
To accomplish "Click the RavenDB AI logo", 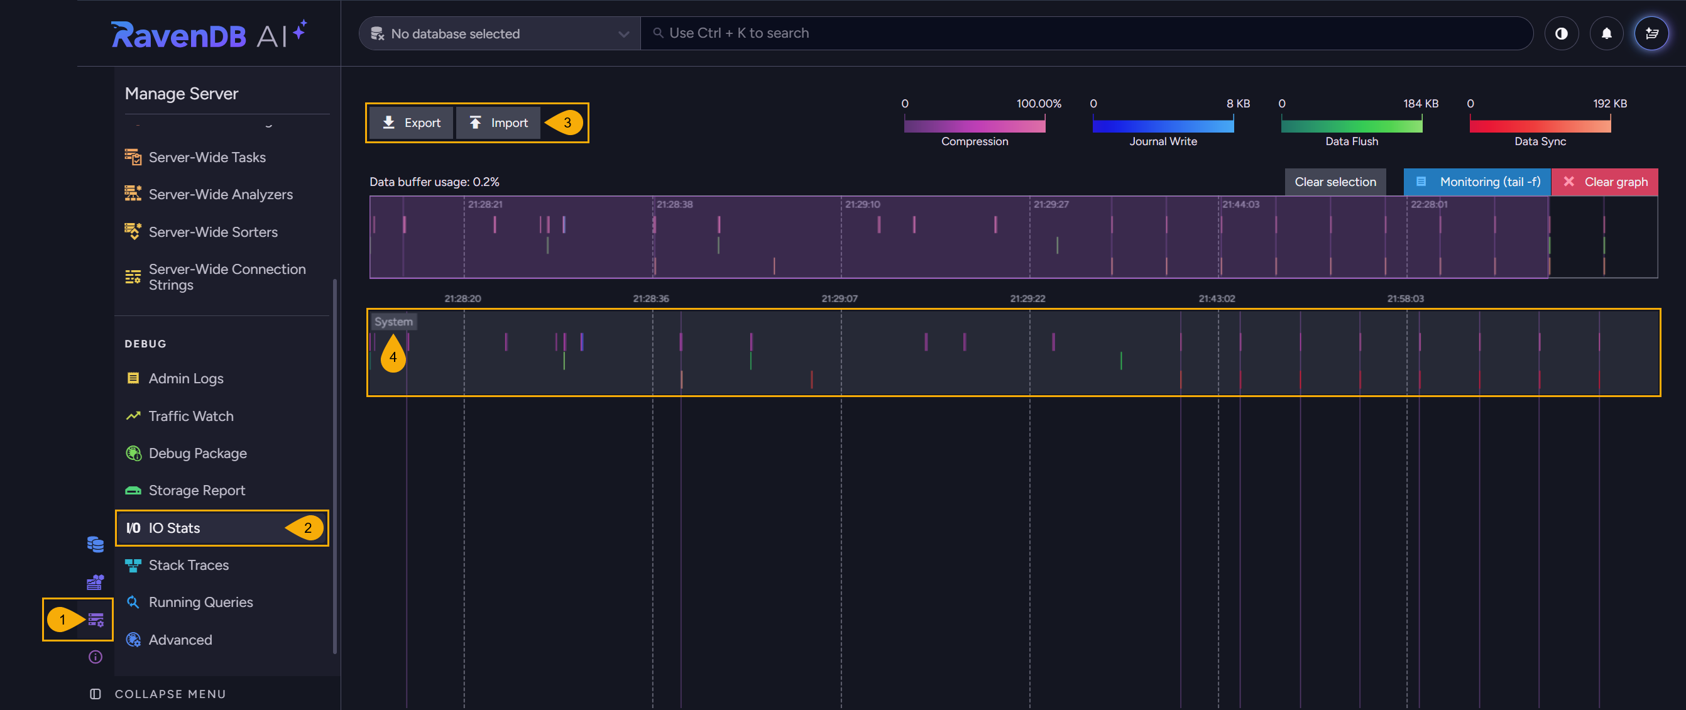I will [209, 34].
